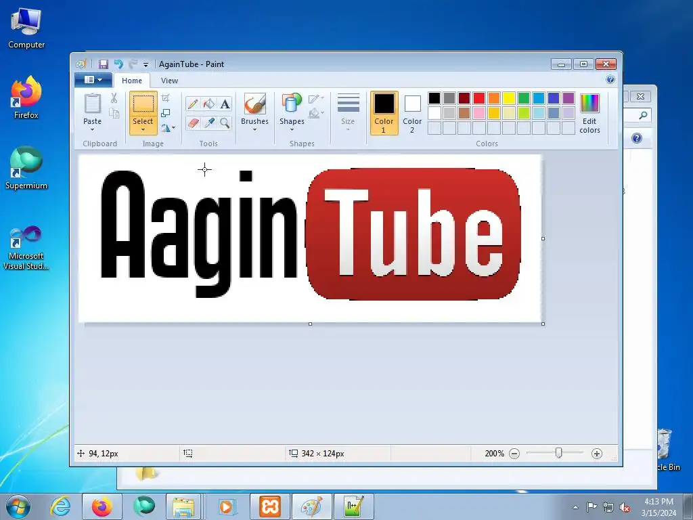Click the Save icon in quick access toolbar

(x=104, y=64)
